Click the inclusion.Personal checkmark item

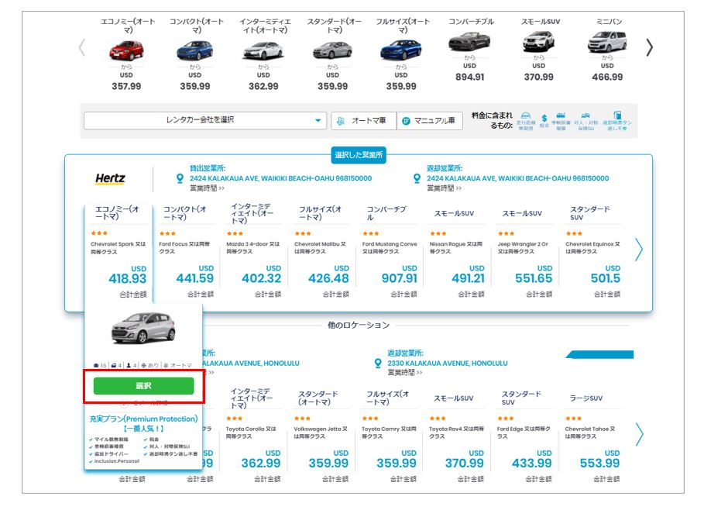pos(115,461)
